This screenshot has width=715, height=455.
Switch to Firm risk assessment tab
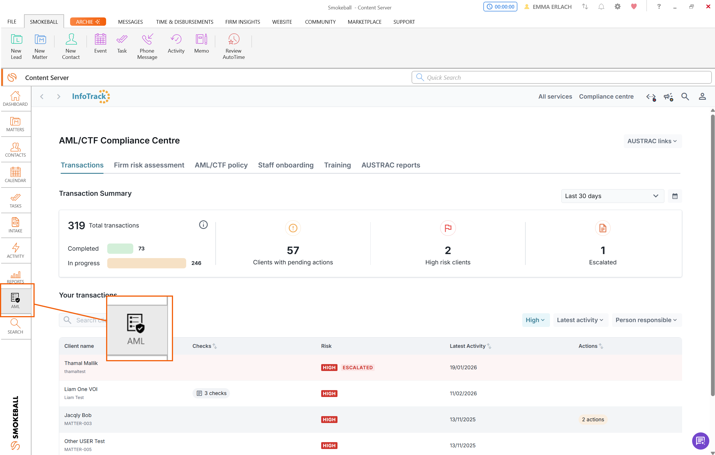[149, 165]
